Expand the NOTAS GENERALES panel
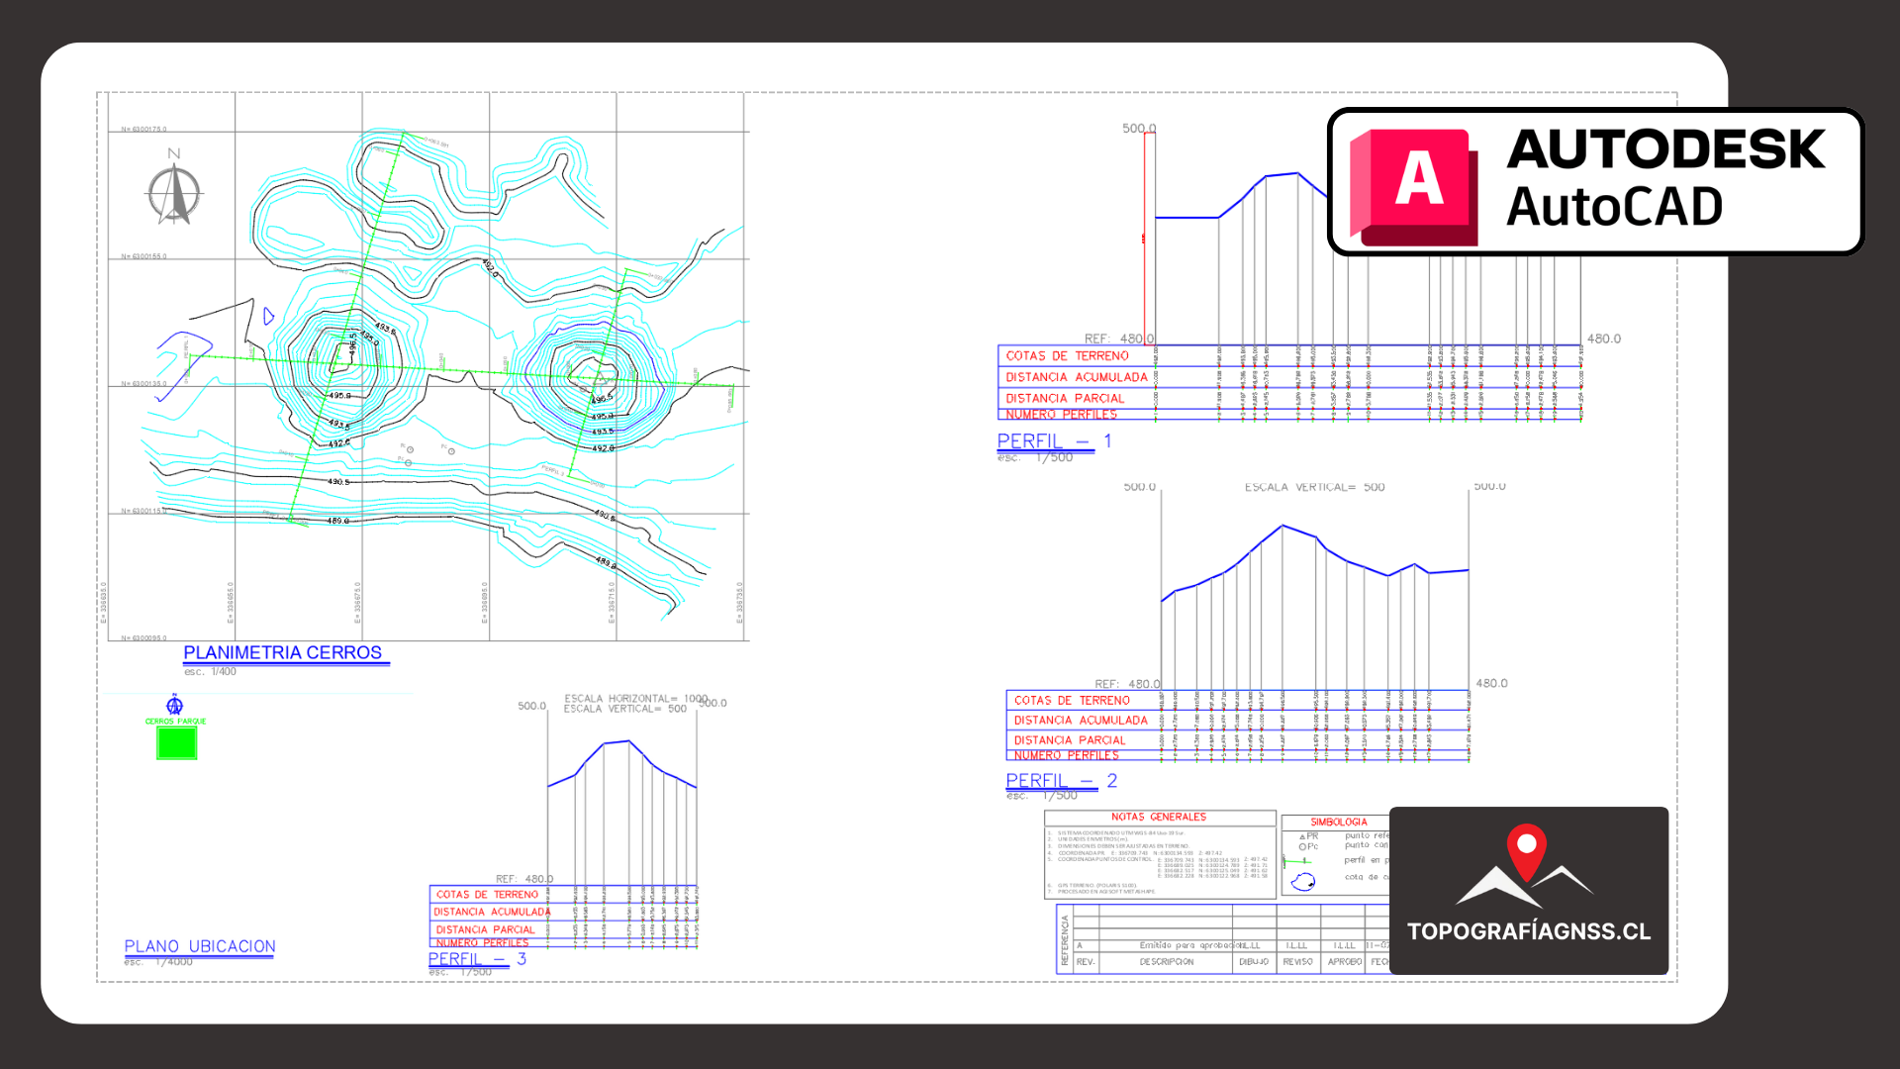Viewport: 1900px width, 1069px height. pyautogui.click(x=1158, y=818)
